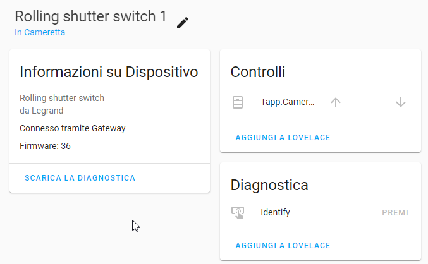The width and height of the screenshot is (428, 264).
Task: Click the Firmware: 36 text
Action: [x=45, y=146]
